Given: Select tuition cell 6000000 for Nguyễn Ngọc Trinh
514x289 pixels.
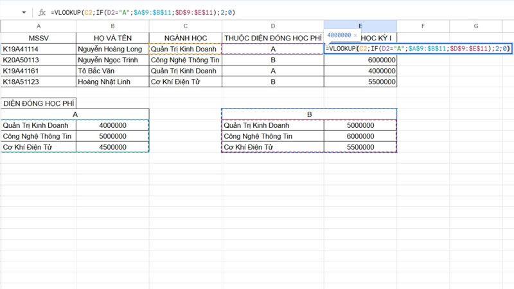Looking at the screenshot, I should [360, 60].
